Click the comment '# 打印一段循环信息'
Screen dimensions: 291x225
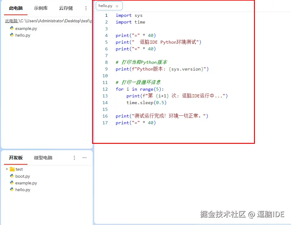[x=138, y=82]
